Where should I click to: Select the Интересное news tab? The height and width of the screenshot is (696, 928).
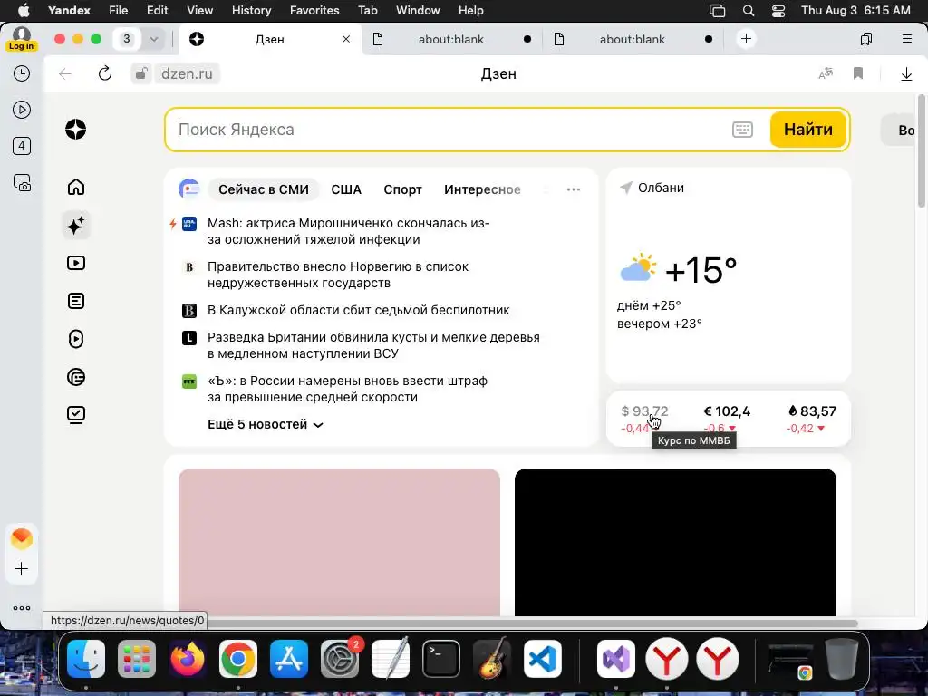coord(482,189)
